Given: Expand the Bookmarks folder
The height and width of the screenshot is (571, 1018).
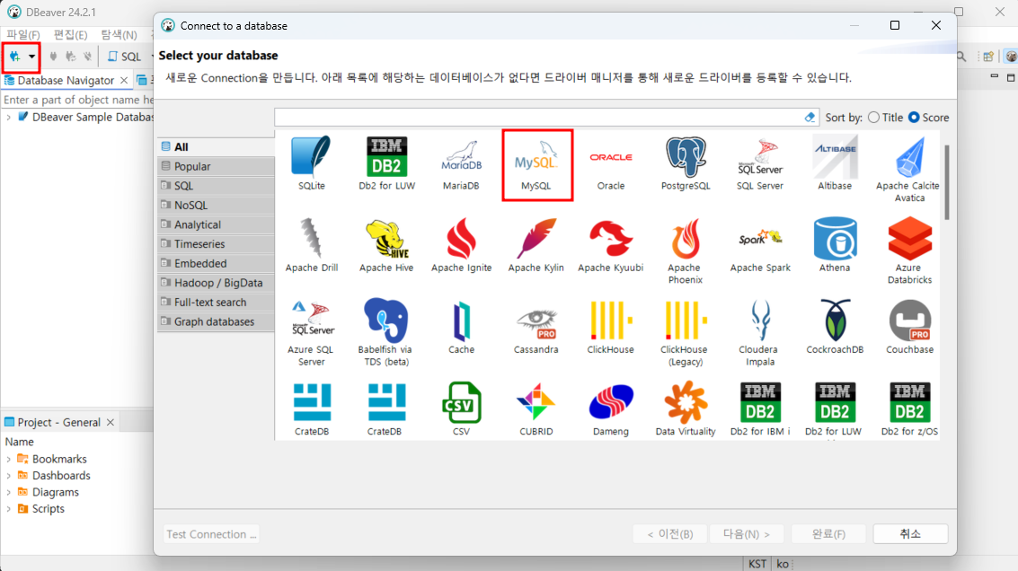Looking at the screenshot, I should point(8,459).
